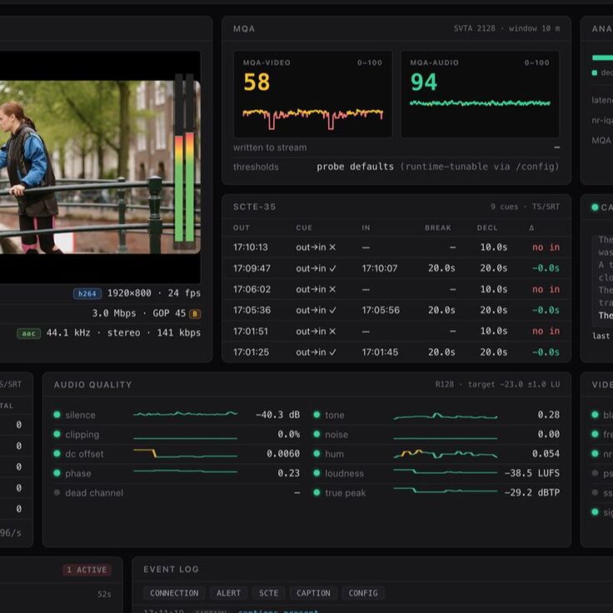Image resolution: width=613 pixels, height=613 pixels.
Task: Click the -29.2 dBTP true peak value
Action: pos(532,492)
